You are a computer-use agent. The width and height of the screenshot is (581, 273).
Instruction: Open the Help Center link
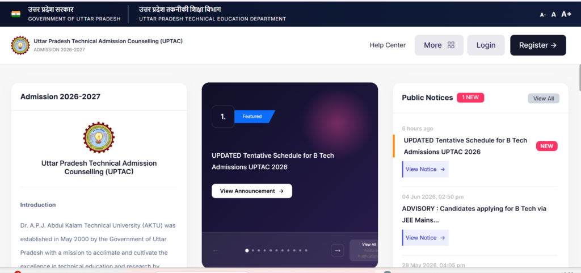(388, 45)
